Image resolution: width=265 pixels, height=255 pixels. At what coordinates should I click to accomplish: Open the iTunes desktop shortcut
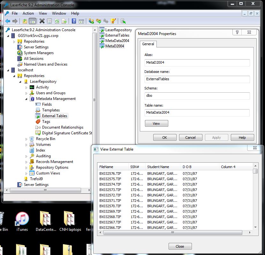[22, 219]
